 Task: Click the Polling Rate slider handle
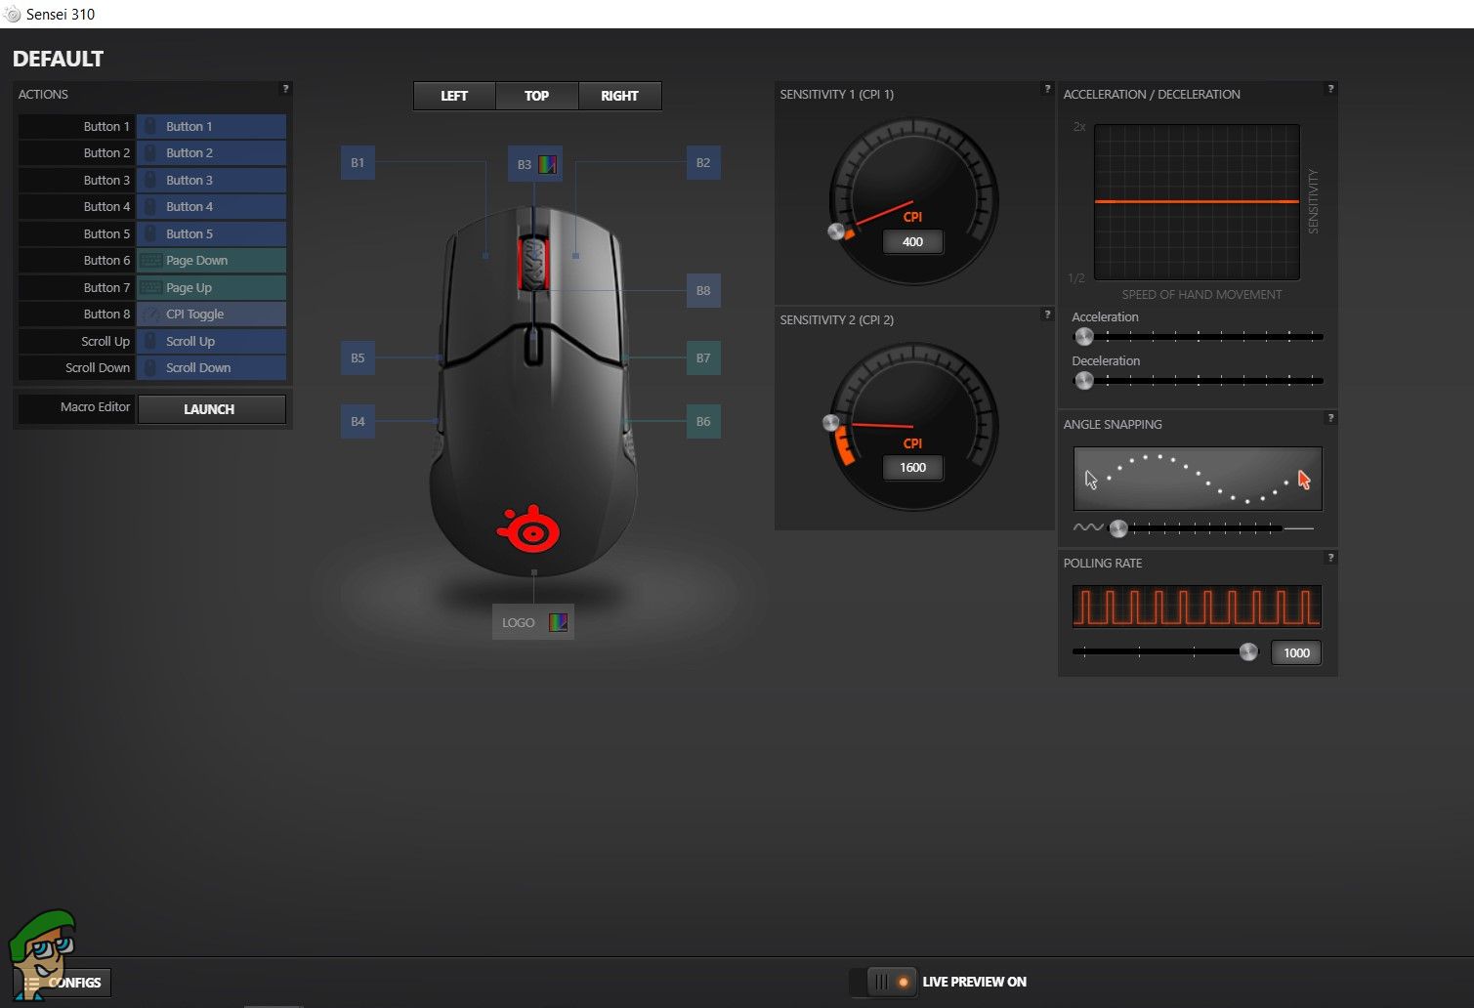coord(1248,651)
